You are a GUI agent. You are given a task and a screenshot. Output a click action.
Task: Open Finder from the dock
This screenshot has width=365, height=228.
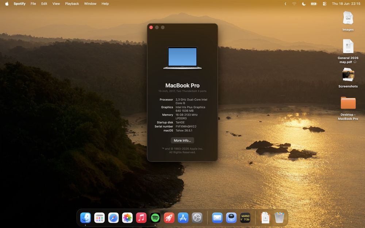(x=85, y=218)
